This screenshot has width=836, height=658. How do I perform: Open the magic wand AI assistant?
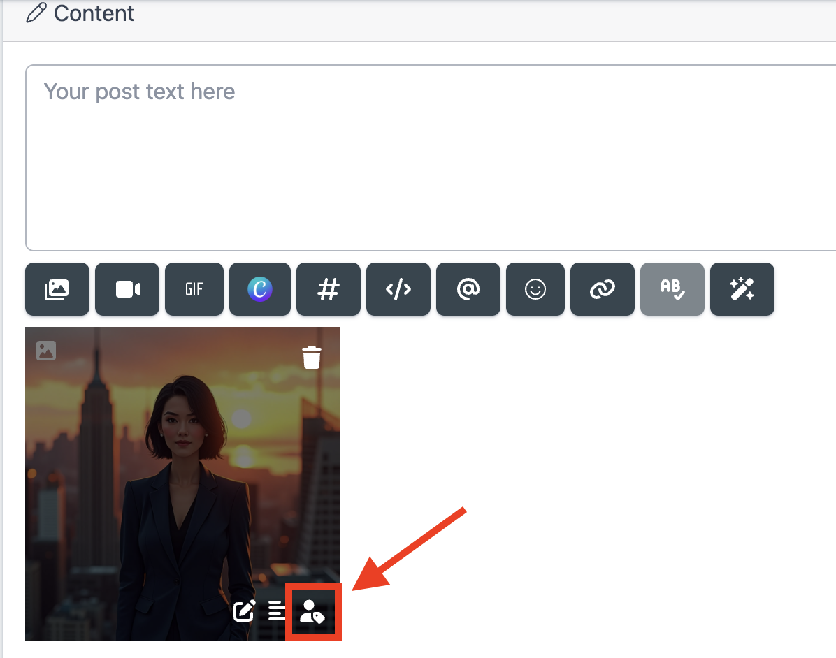(x=742, y=289)
